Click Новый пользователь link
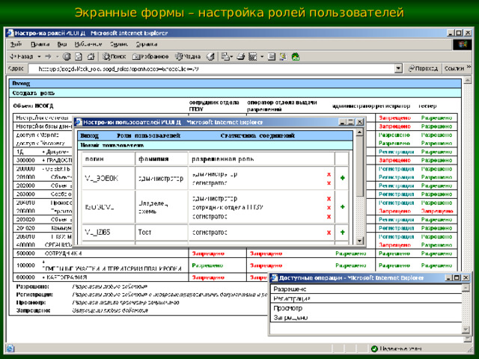Image resolution: width=479 pixels, height=359 pixels. coord(112,145)
